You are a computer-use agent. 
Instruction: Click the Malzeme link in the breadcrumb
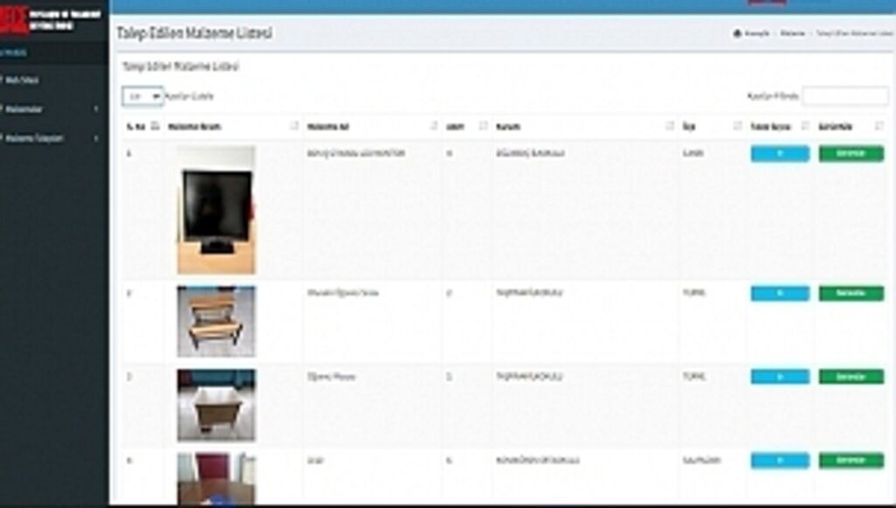[x=793, y=33]
